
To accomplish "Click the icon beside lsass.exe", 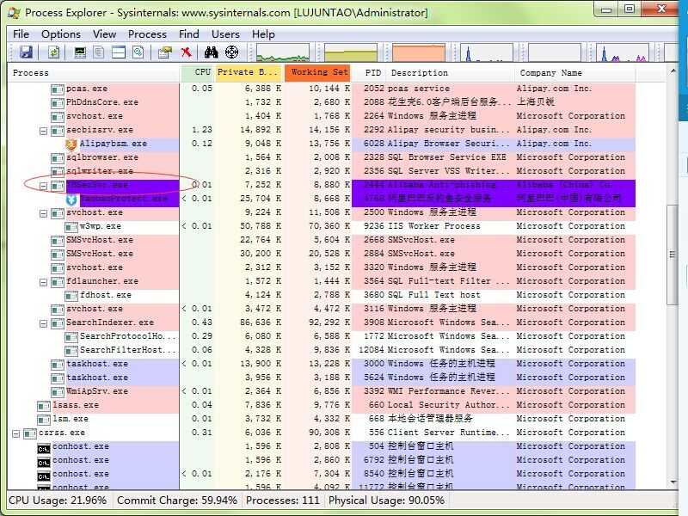I will pyautogui.click(x=44, y=406).
